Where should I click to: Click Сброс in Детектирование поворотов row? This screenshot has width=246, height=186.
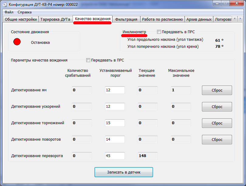click(217, 139)
